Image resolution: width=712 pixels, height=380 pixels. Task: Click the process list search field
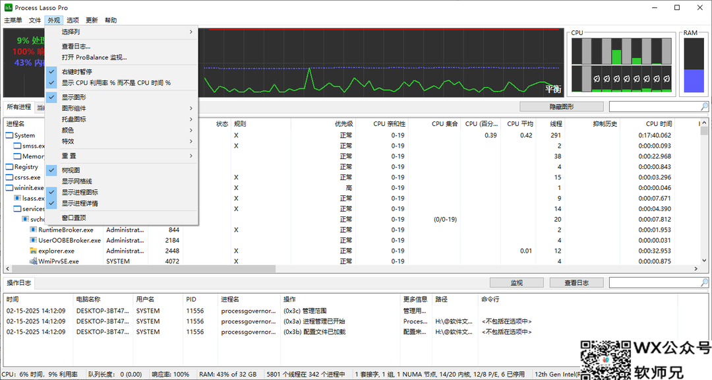coord(655,106)
